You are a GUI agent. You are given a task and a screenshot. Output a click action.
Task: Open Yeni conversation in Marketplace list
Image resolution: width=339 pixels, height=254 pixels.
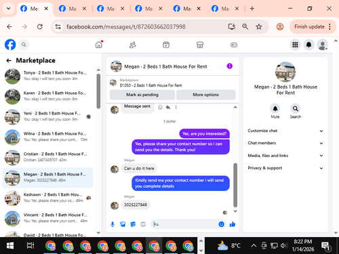tap(47, 117)
